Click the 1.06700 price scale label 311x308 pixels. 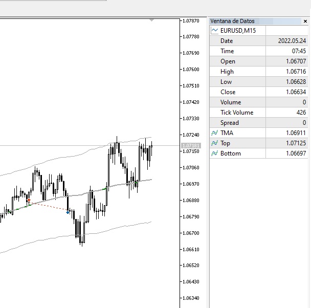click(191, 233)
